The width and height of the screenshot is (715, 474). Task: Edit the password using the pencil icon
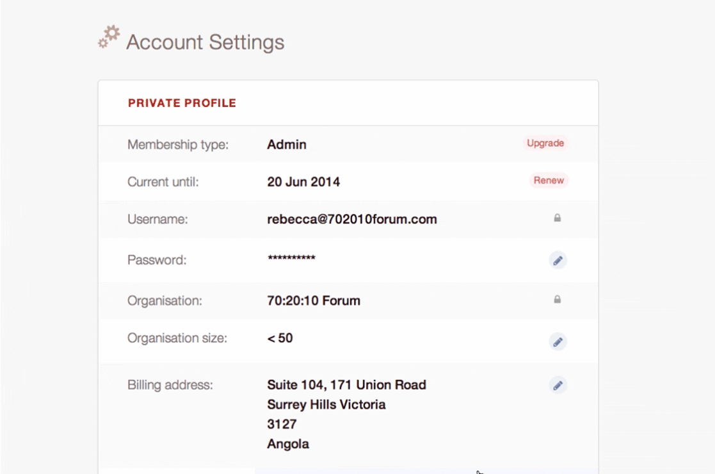pyautogui.click(x=558, y=260)
